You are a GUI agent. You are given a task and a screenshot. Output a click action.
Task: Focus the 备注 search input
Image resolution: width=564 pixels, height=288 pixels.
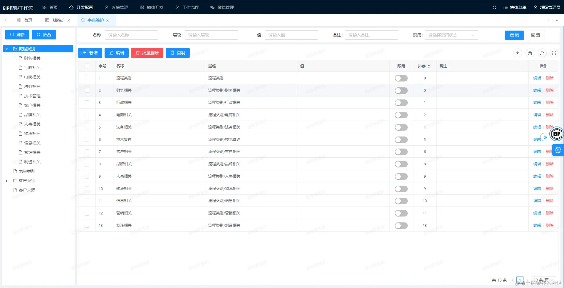coord(372,35)
